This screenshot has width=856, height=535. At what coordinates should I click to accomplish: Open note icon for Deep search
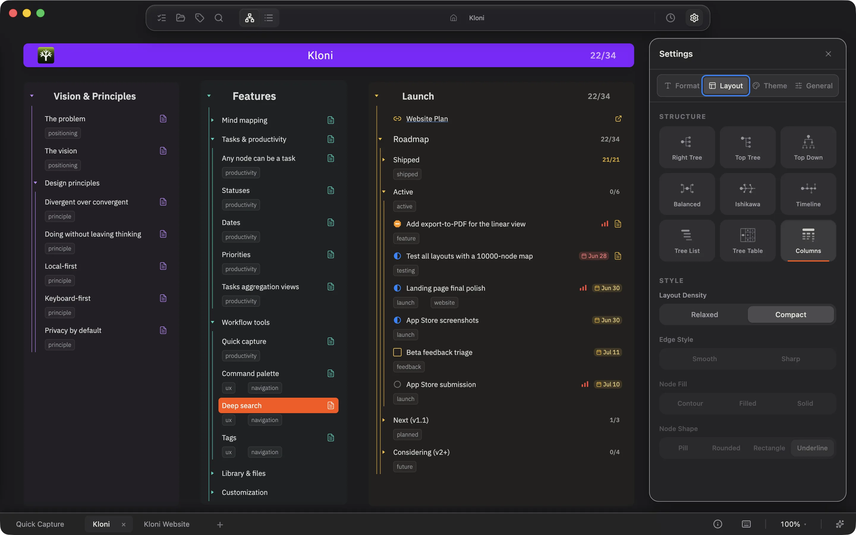331,405
